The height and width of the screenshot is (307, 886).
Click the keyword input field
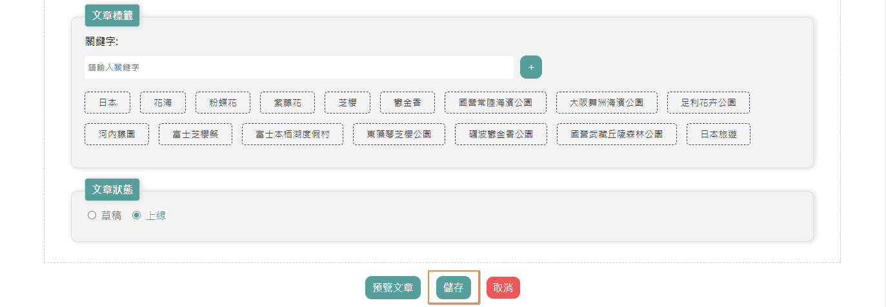point(299,67)
